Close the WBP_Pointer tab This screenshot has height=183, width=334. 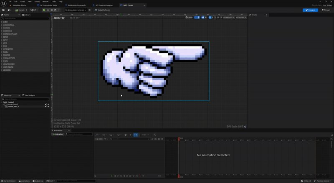pos(144,5)
